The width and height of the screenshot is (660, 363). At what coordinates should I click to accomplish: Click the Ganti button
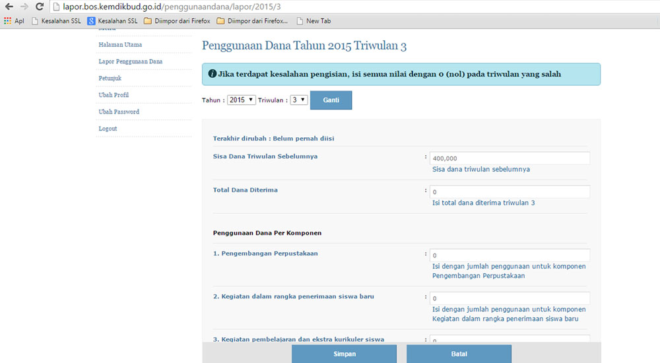click(331, 100)
